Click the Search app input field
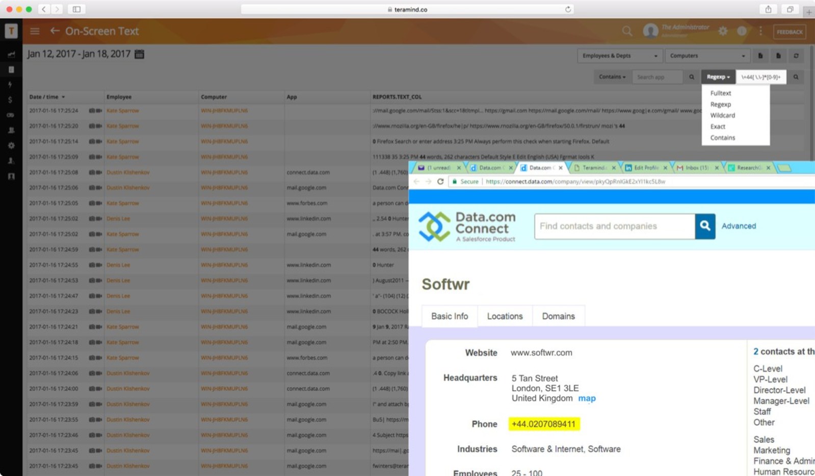Viewport: 815px width, 476px height. point(658,77)
